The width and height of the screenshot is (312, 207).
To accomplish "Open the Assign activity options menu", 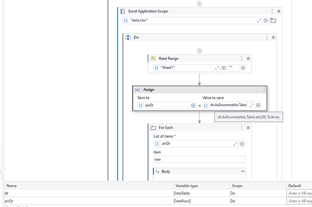I will 264,90.
